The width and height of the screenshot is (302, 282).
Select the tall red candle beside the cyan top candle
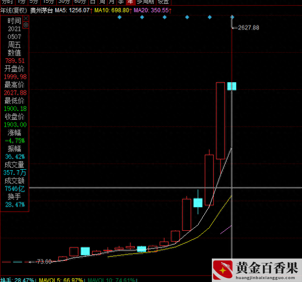click(x=221, y=121)
